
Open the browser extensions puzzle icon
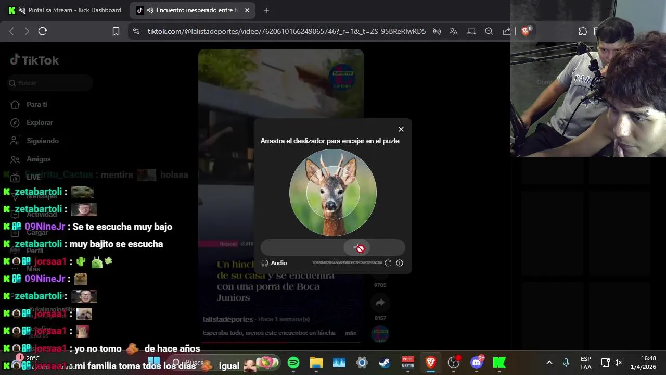(x=583, y=31)
